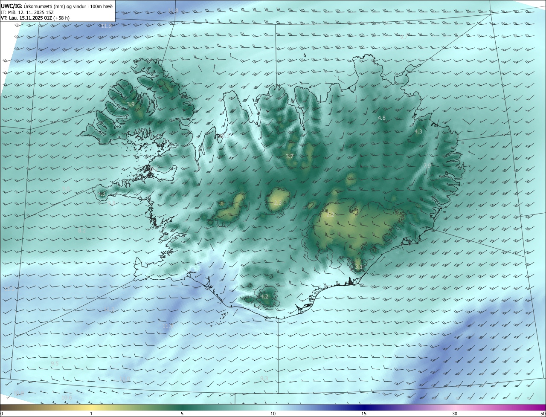
Task: Click the 11.9 value label on the map
Action: pyautogui.click(x=107, y=26)
